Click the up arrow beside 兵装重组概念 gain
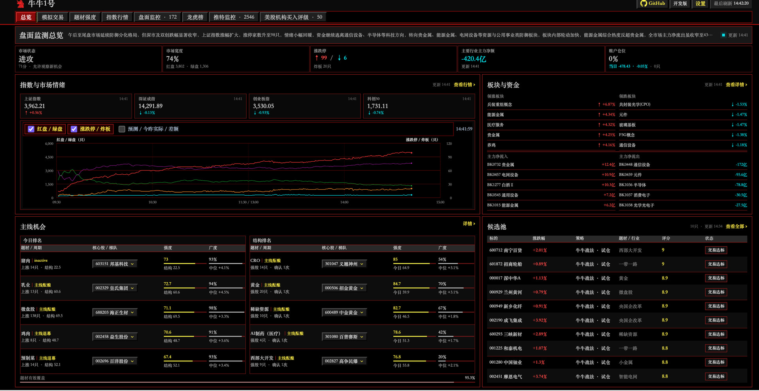The height and width of the screenshot is (391, 759). point(599,105)
